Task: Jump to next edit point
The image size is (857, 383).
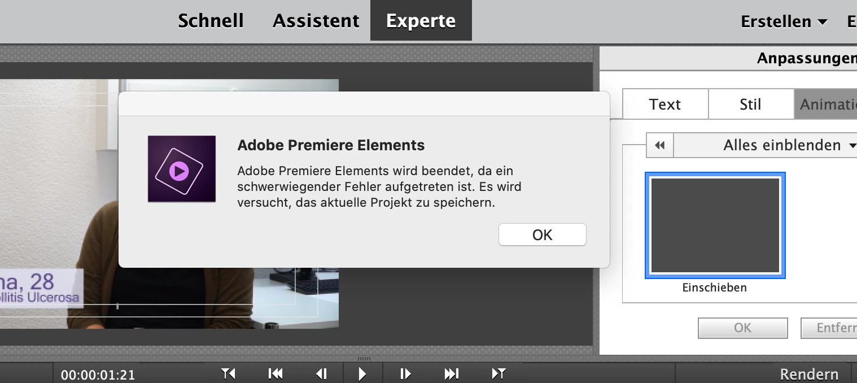Action: coord(499,373)
